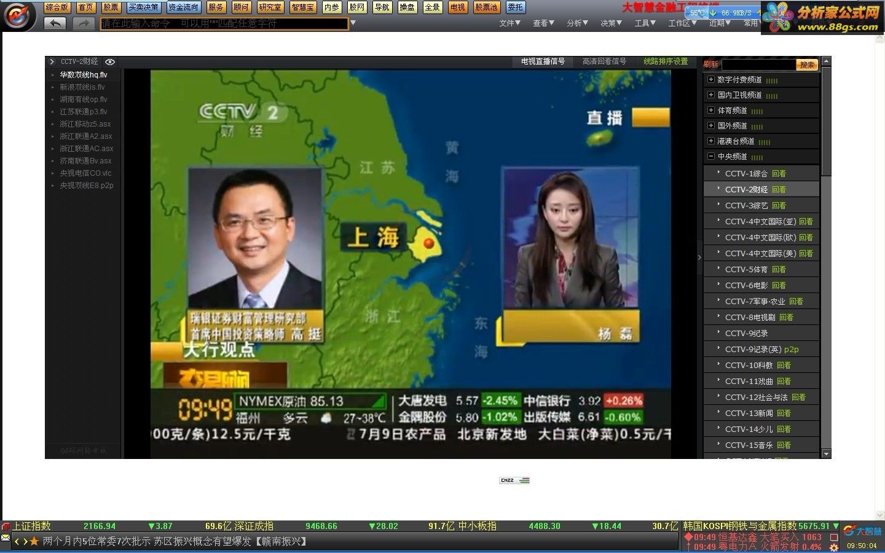Select the 新浪双线is.flv stream source

click(82, 87)
